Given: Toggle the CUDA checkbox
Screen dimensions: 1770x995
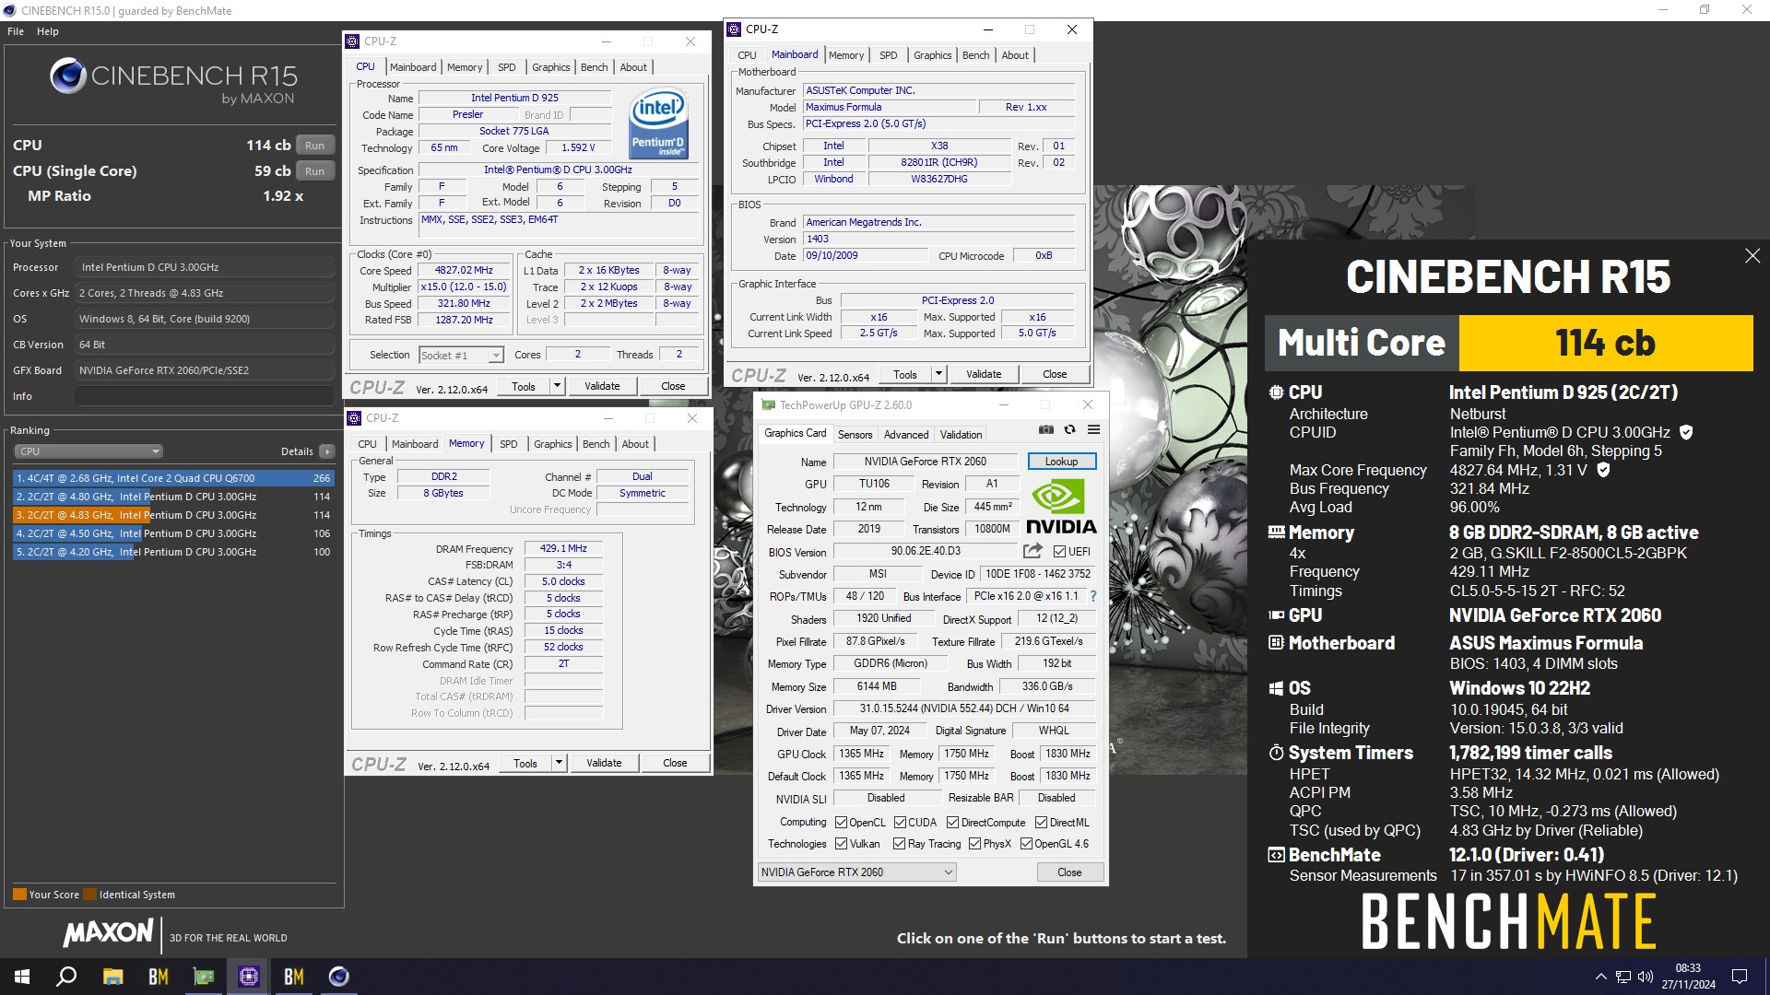Looking at the screenshot, I should [x=900, y=823].
